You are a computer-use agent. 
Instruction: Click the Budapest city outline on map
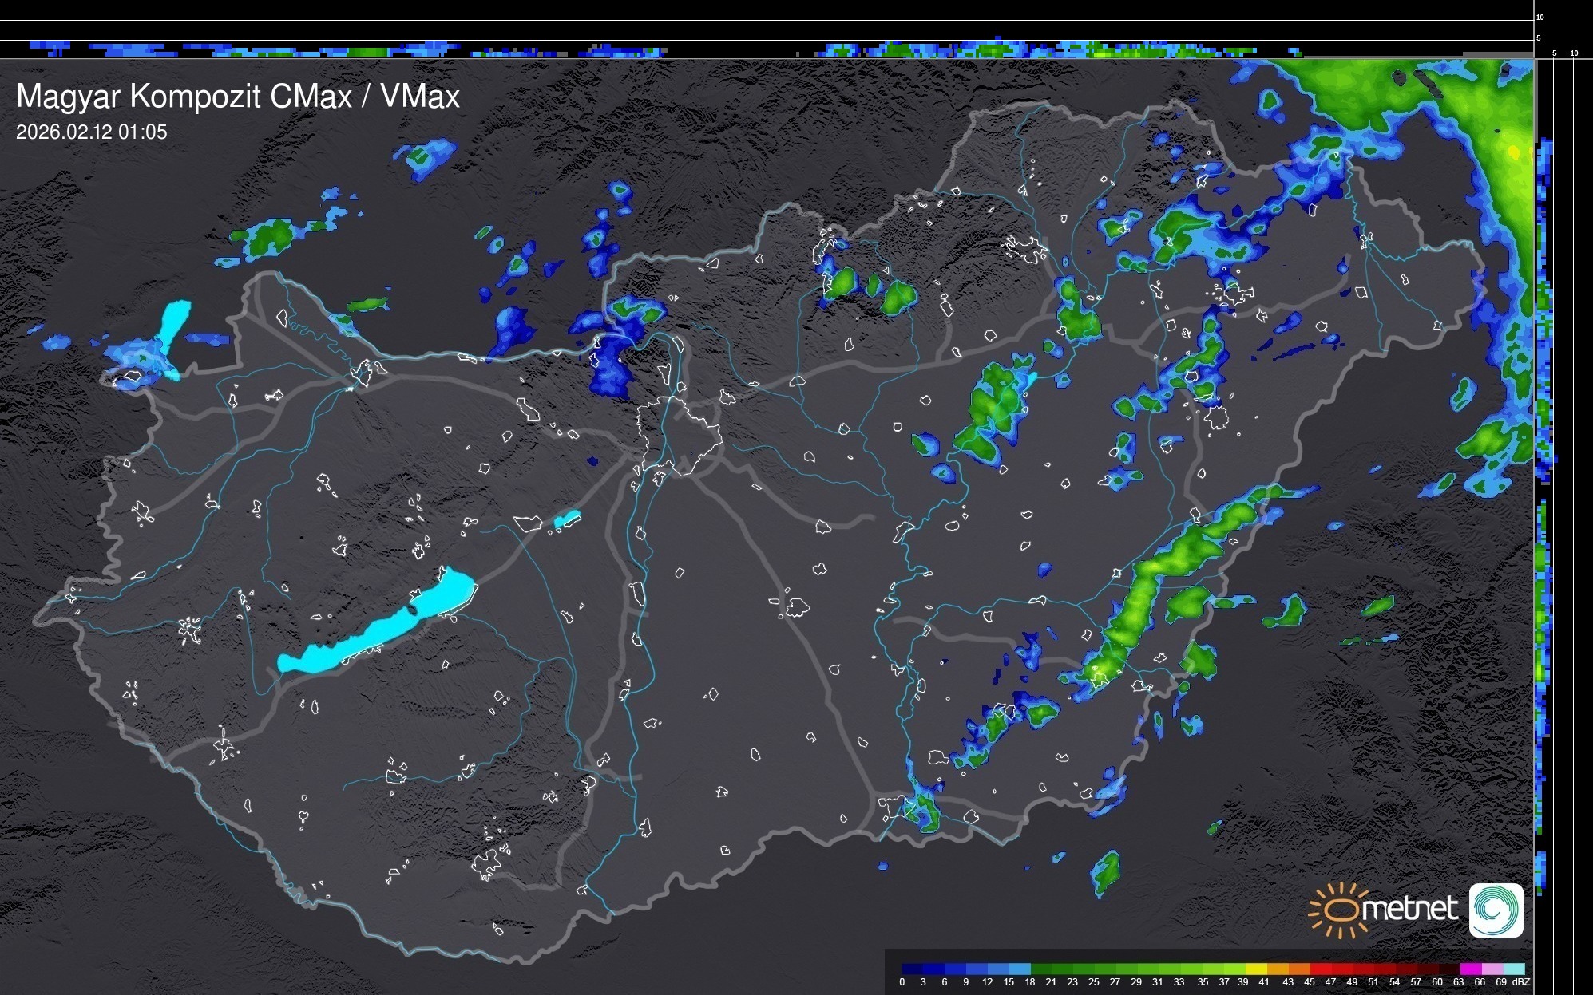[679, 435]
